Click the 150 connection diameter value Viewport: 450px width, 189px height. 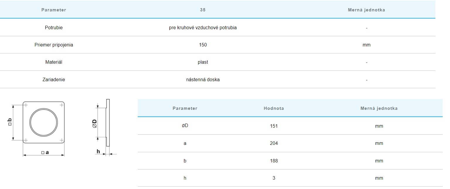[x=203, y=45]
